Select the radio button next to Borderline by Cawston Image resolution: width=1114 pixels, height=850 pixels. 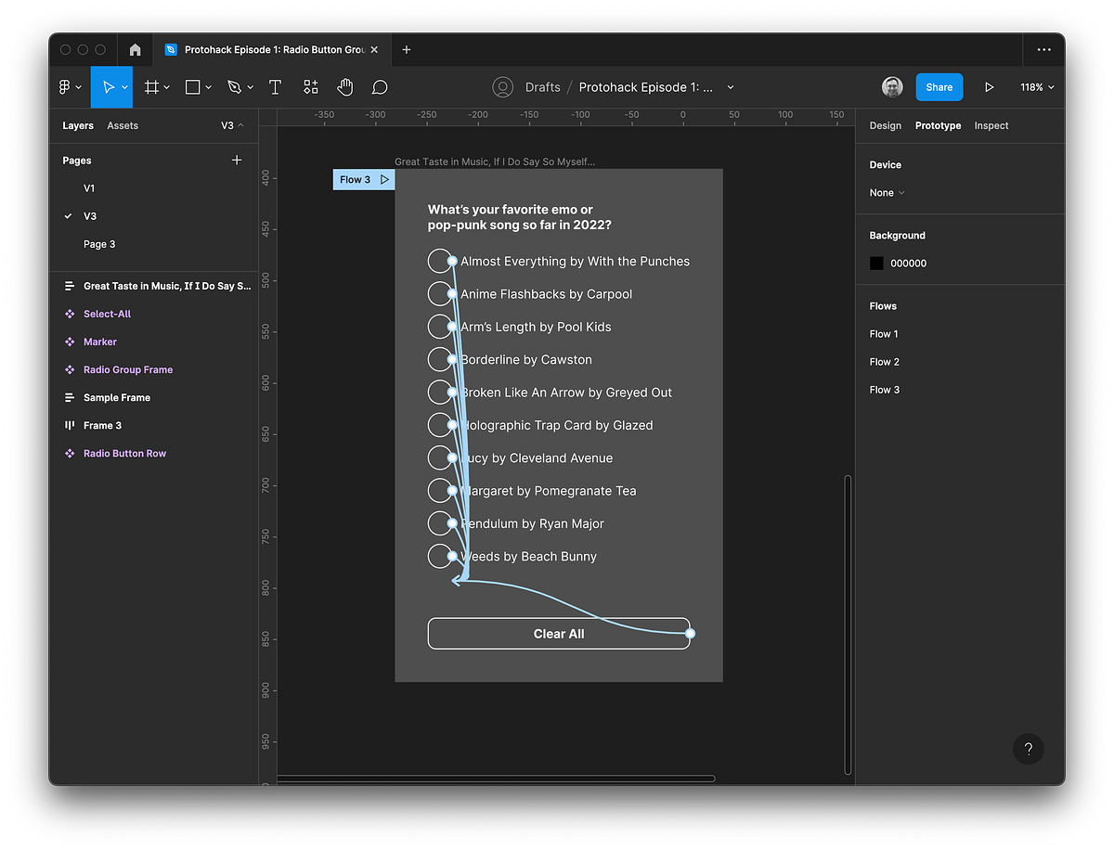click(441, 359)
